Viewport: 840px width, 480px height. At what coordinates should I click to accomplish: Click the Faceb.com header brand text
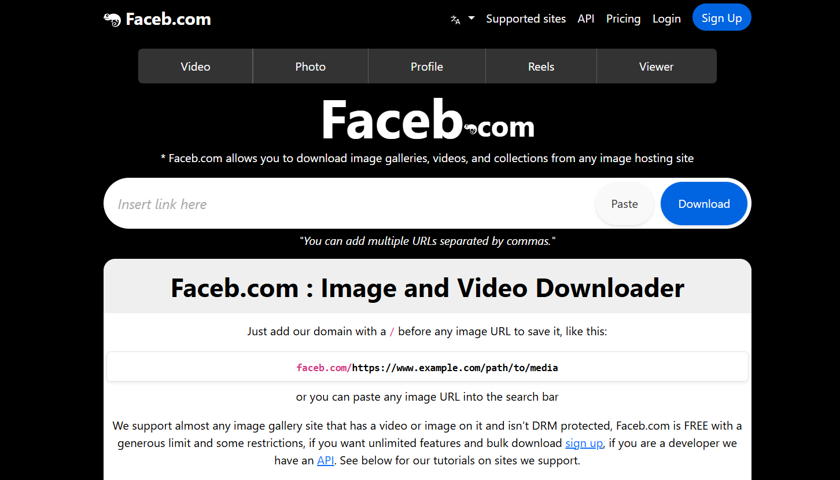(168, 19)
